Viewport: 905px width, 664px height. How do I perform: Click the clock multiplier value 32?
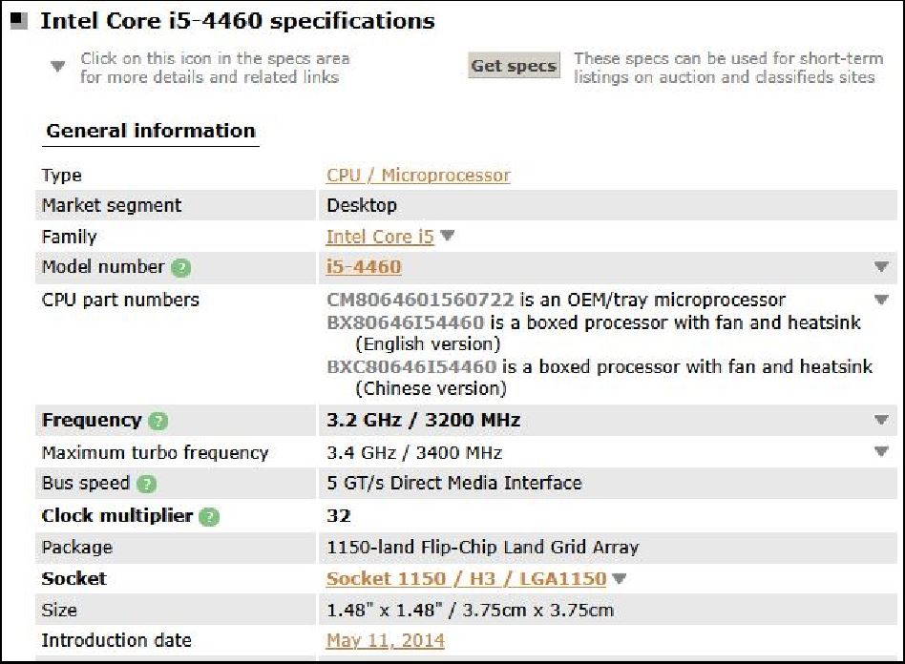(338, 516)
